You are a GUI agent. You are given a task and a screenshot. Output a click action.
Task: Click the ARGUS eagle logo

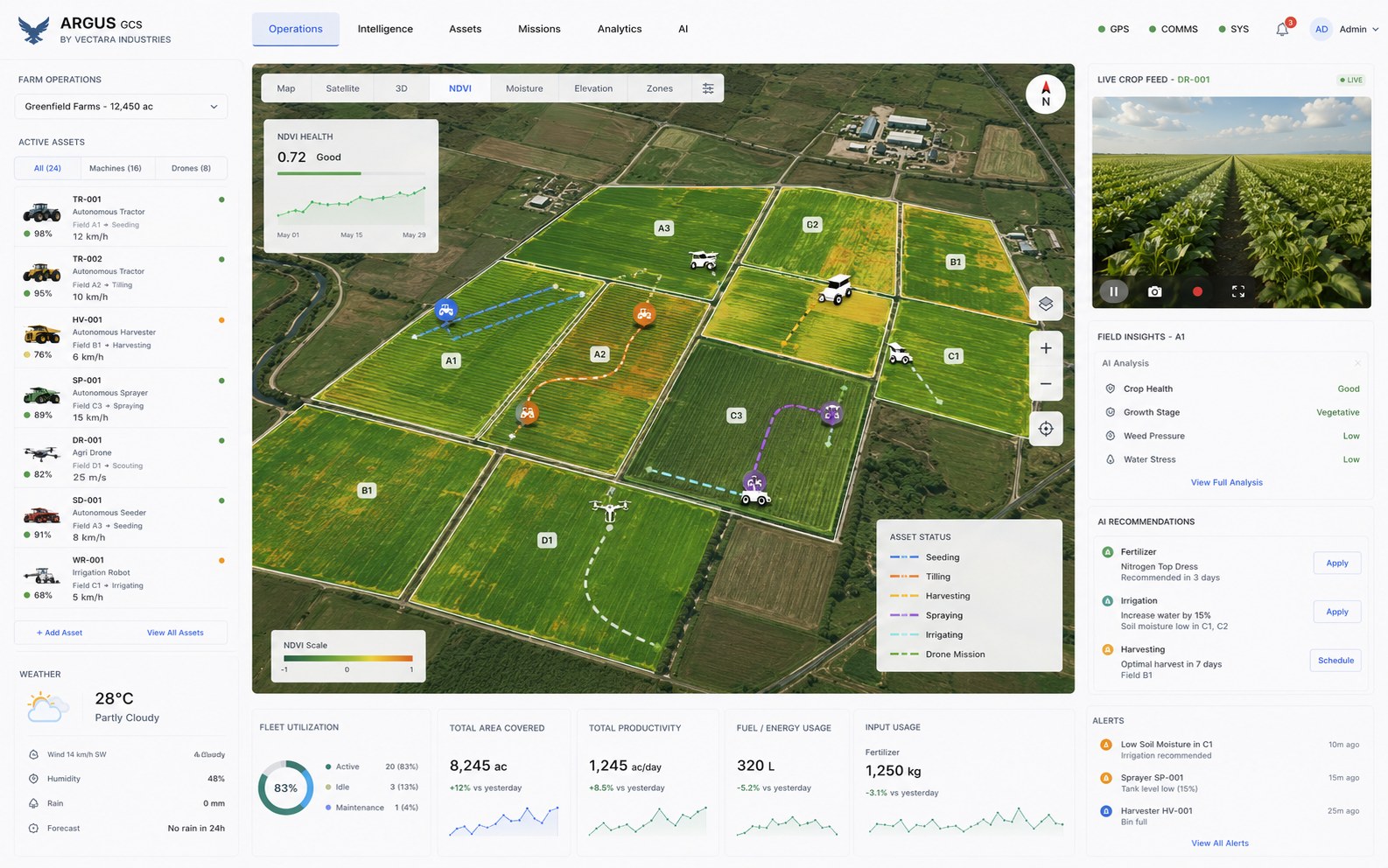[x=33, y=31]
